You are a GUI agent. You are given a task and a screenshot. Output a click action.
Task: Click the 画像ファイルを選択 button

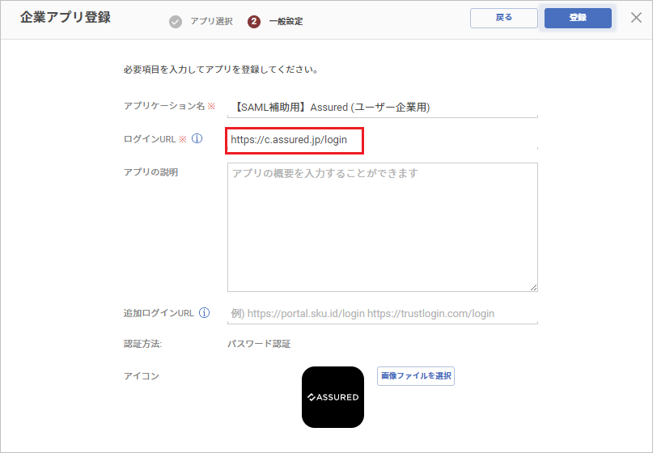click(416, 376)
